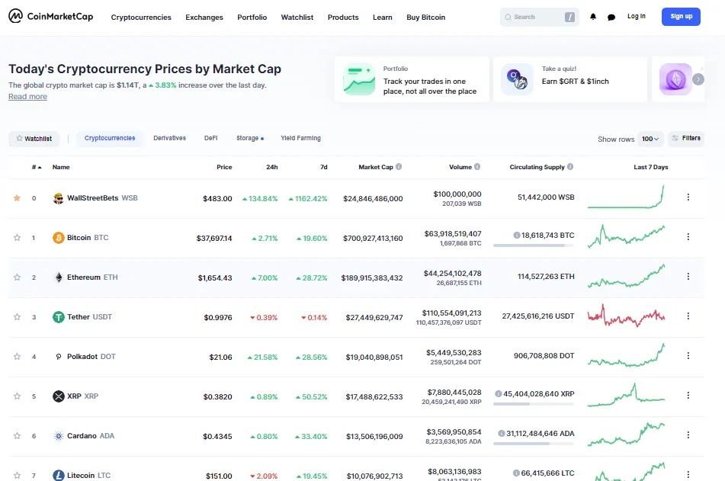
Task: Open the Filters button
Action: click(x=686, y=138)
